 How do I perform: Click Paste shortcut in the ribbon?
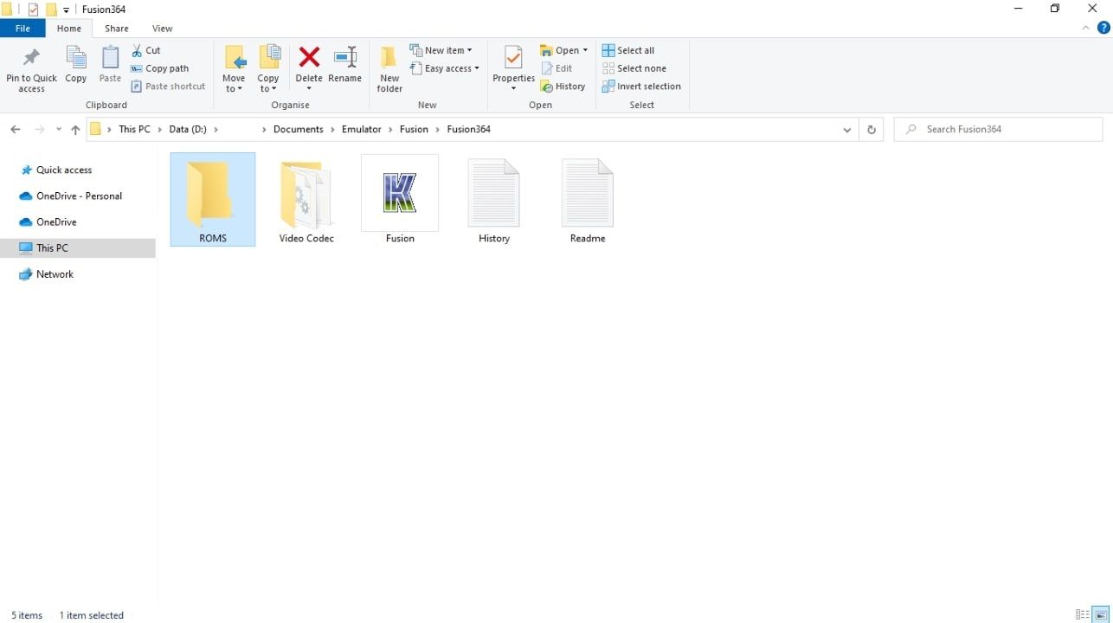[x=169, y=87]
